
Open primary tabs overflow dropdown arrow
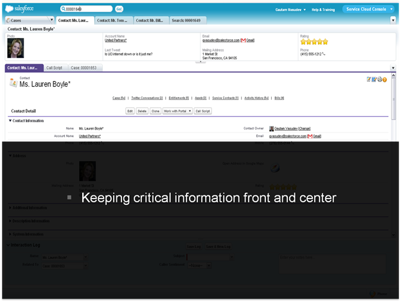393,20
